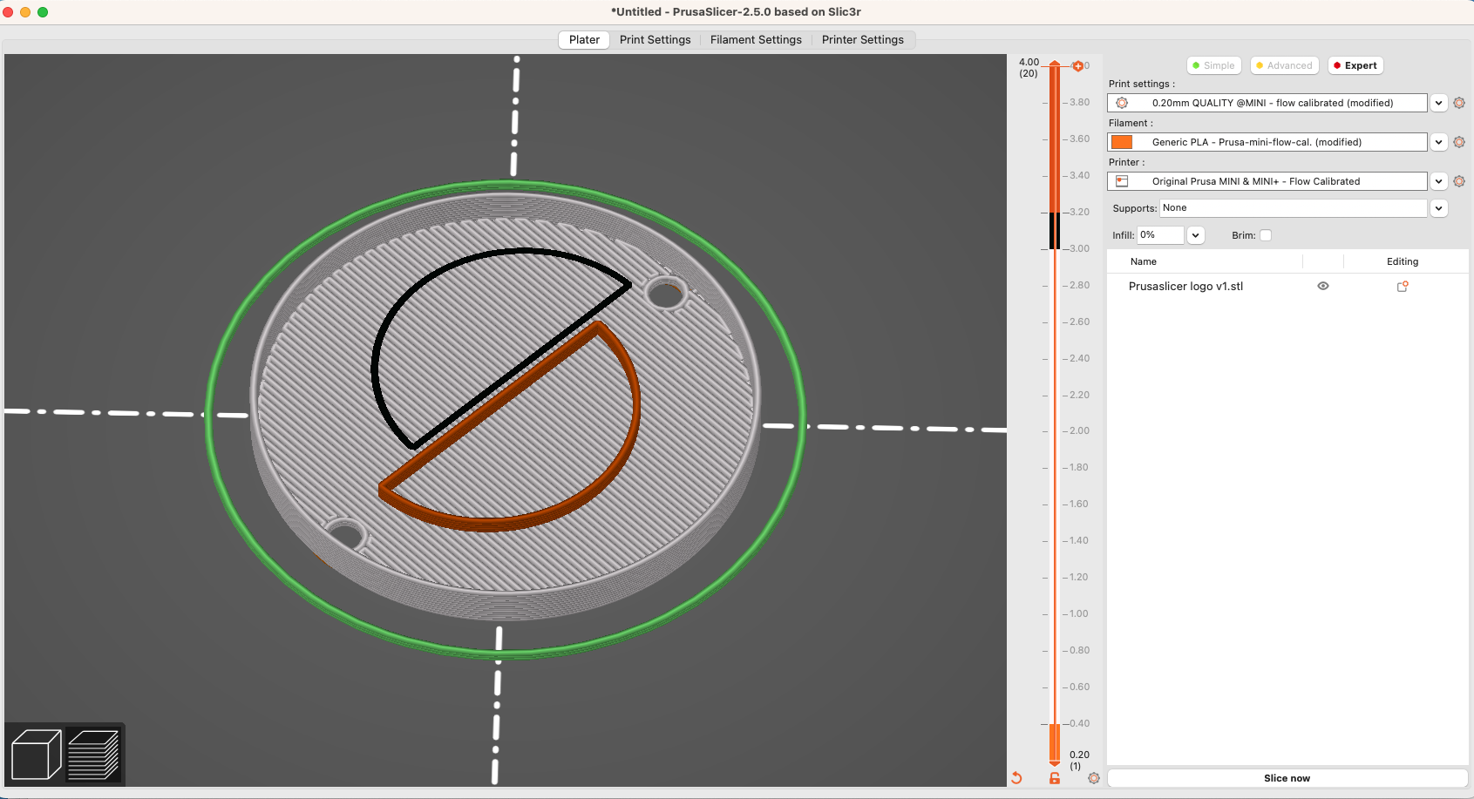Select Expert mode

click(1355, 65)
